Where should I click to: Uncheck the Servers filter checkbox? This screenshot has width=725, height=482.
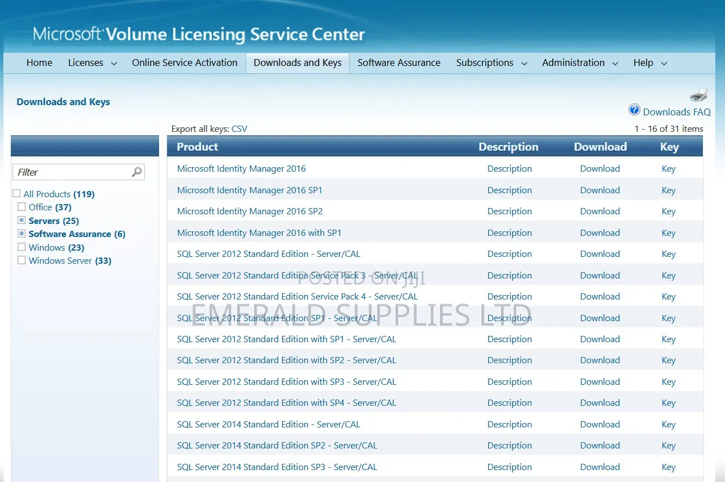[22, 220]
